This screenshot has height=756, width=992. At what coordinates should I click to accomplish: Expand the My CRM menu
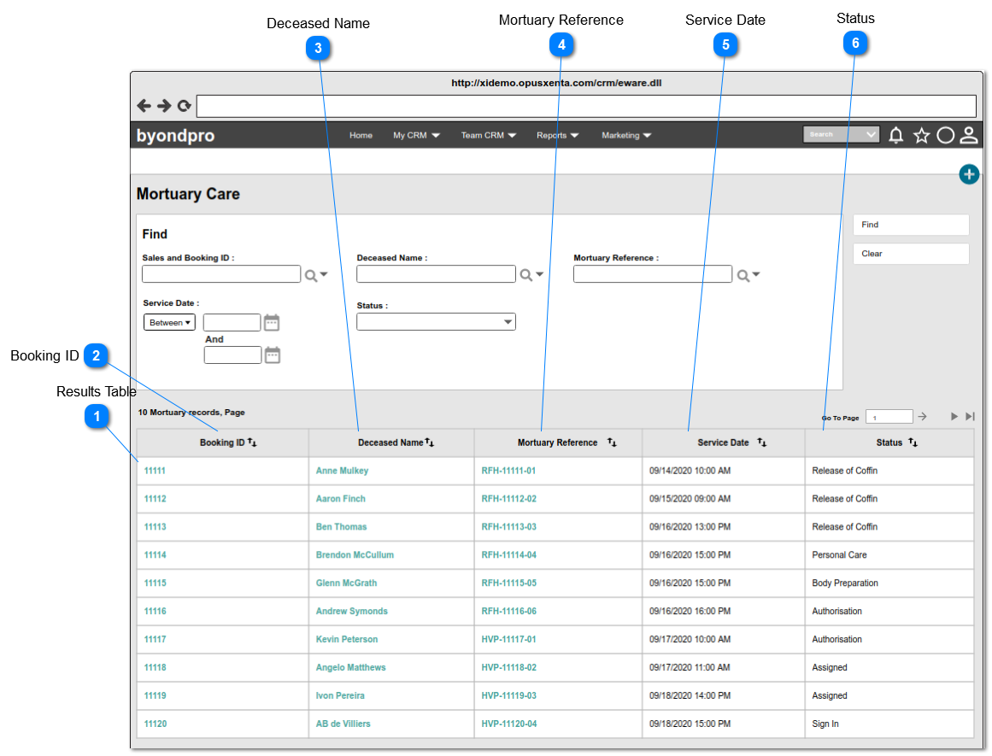point(416,135)
